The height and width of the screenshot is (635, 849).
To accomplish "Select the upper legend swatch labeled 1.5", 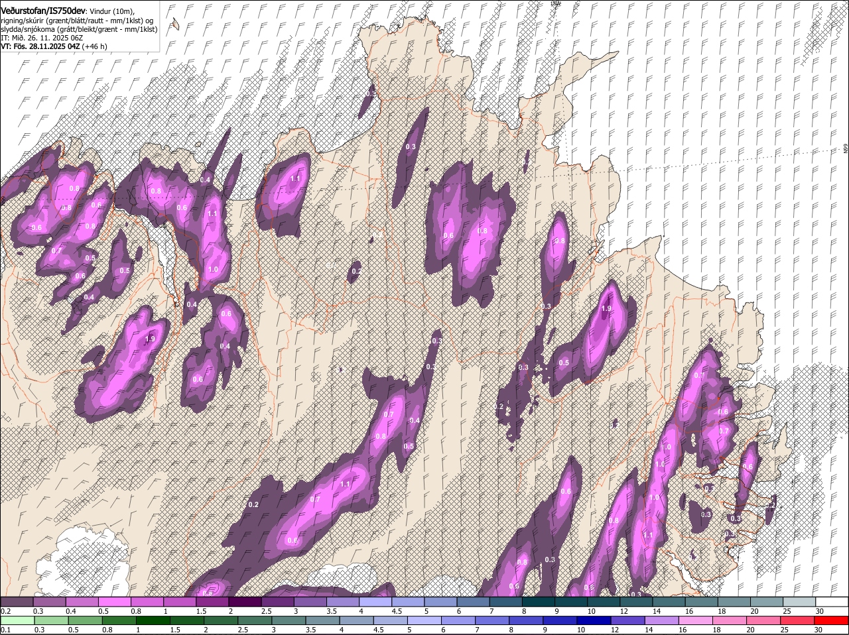I will tap(212, 601).
